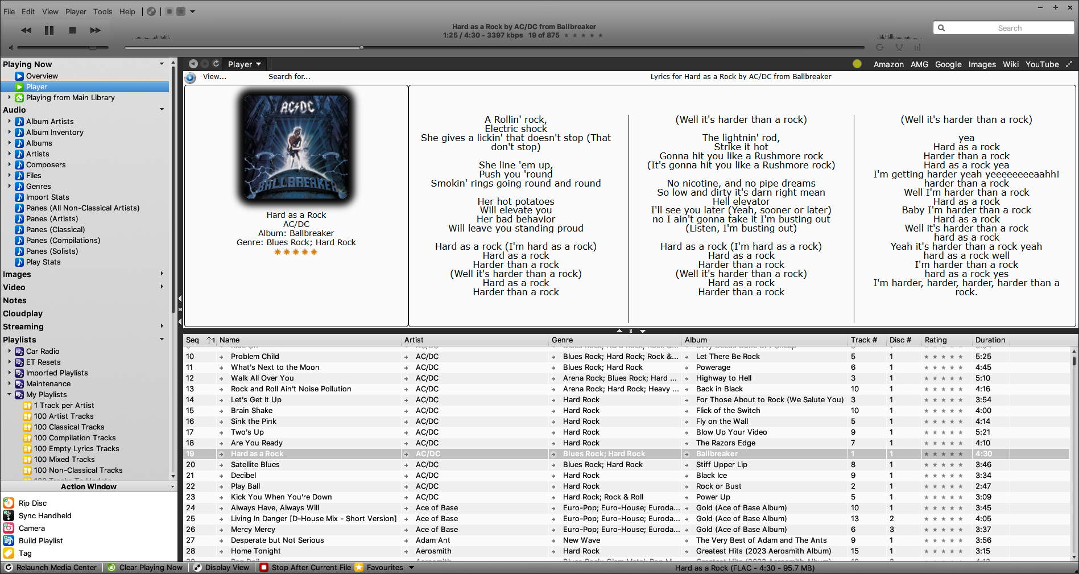Click the Tag action icon
Image resolution: width=1079 pixels, height=574 pixels.
click(x=9, y=553)
